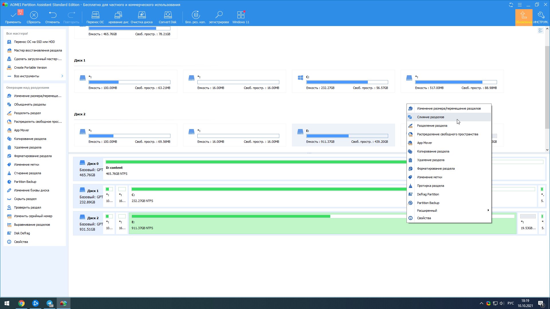Click the ИНСТРУМ. tools wrench icon
The width and height of the screenshot is (550, 309).
541,17
